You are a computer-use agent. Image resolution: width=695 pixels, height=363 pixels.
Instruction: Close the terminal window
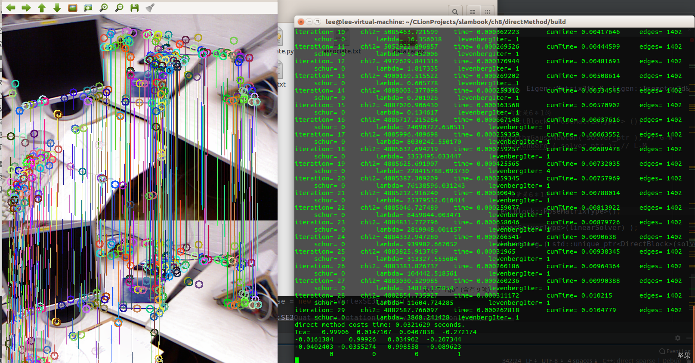coord(301,22)
